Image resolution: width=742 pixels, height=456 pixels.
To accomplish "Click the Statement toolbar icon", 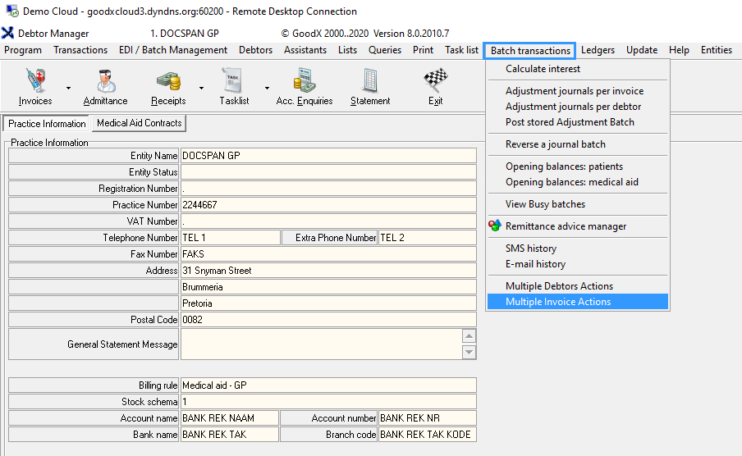I will click(x=370, y=86).
